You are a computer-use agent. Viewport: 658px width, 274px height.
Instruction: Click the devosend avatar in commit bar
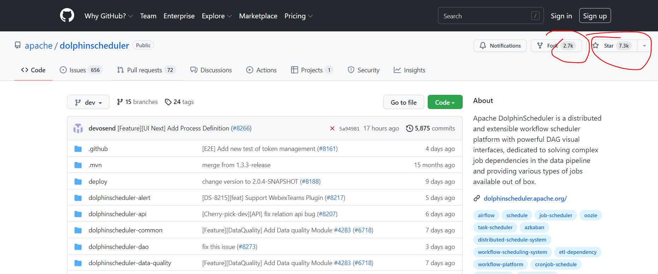coord(78,128)
